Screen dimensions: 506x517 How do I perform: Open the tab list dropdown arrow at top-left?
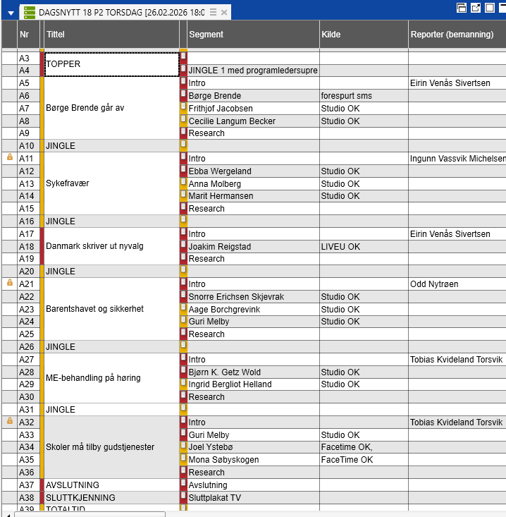pos(10,13)
